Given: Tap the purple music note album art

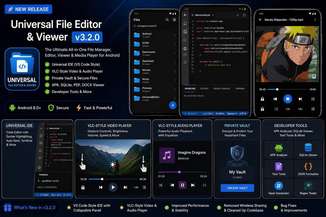Looking at the screenshot, I should point(167,155).
